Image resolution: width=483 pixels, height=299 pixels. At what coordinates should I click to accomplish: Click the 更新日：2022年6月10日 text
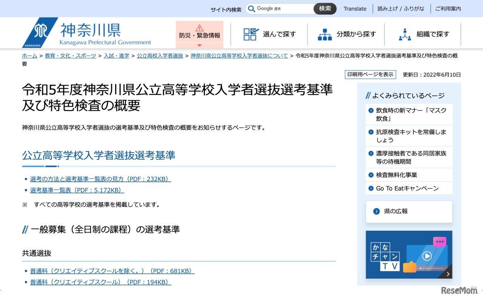click(x=432, y=75)
